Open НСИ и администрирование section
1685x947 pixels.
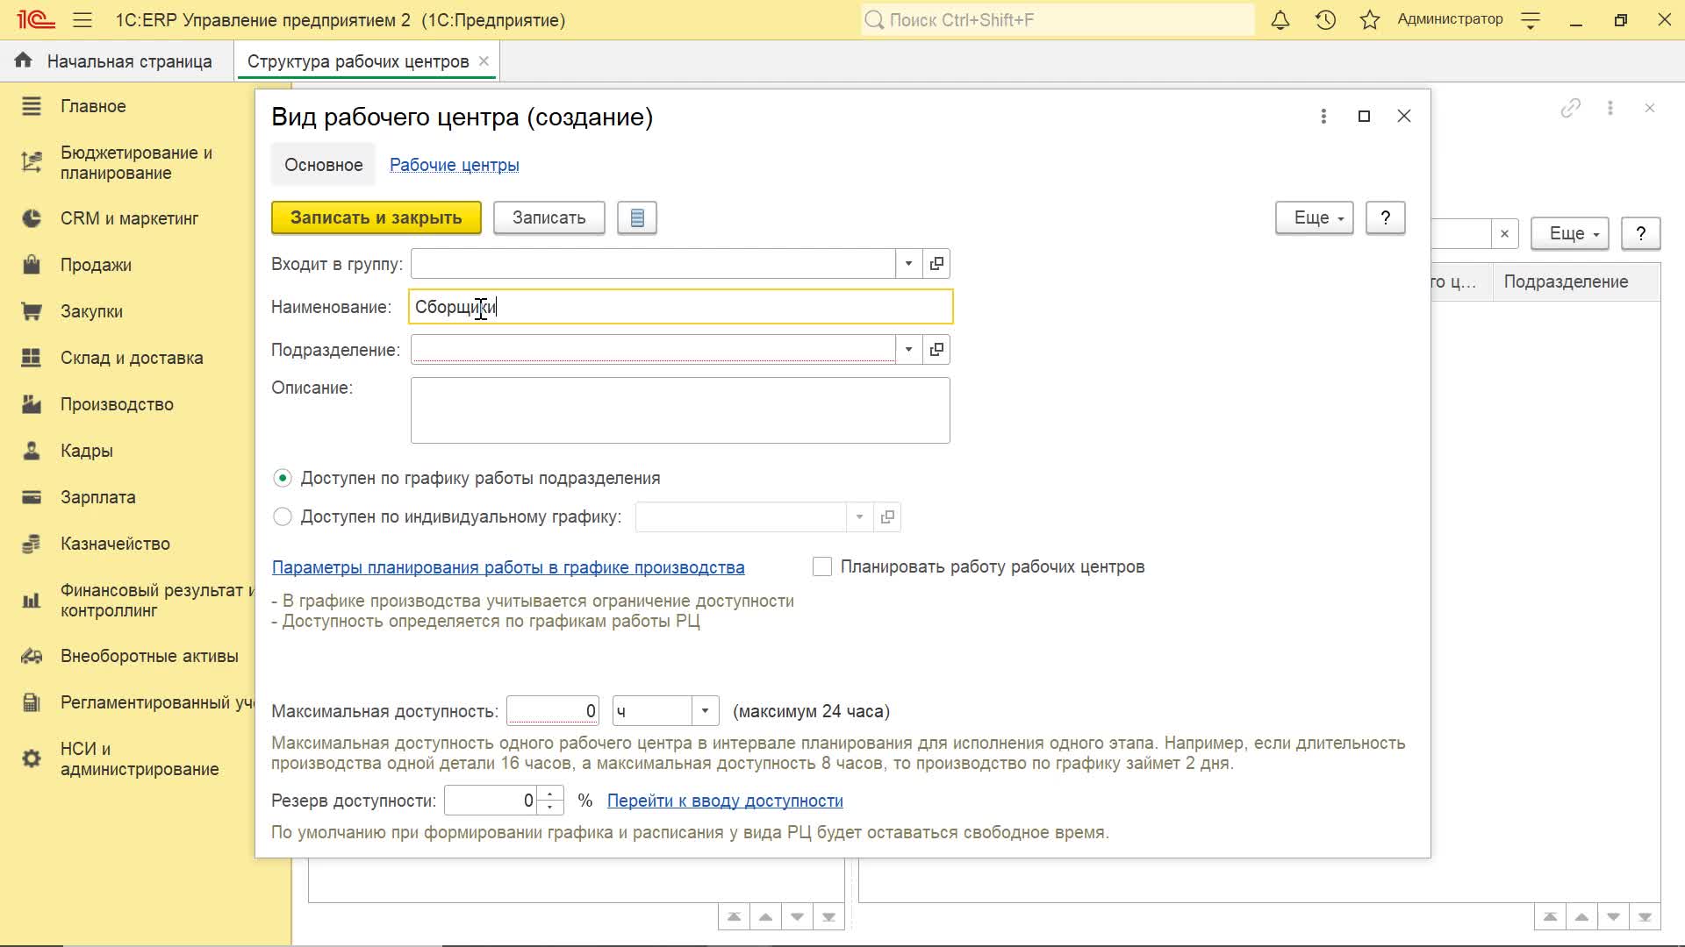(x=140, y=759)
